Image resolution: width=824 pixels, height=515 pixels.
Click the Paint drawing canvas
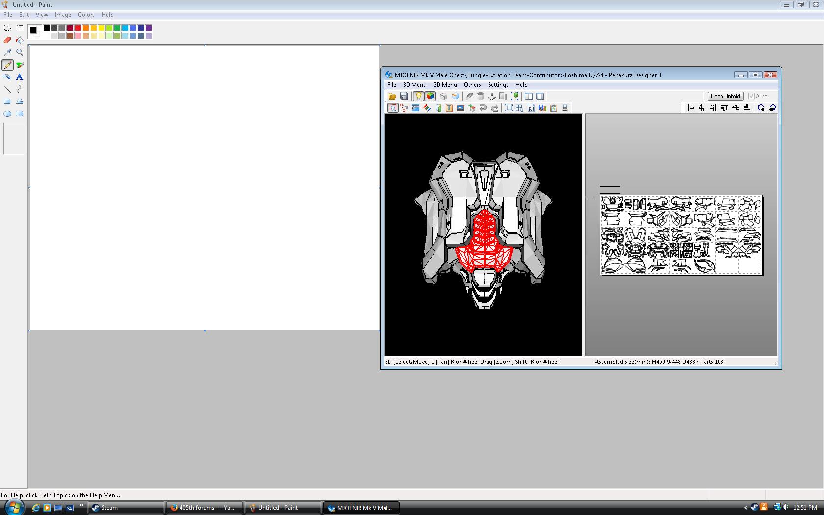click(x=204, y=187)
